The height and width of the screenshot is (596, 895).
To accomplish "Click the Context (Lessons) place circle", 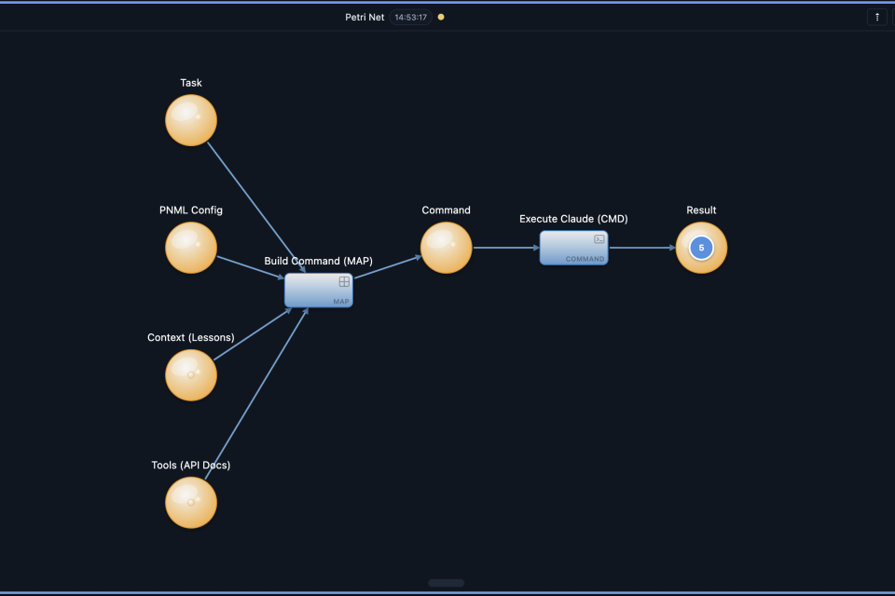I will 191,375.
